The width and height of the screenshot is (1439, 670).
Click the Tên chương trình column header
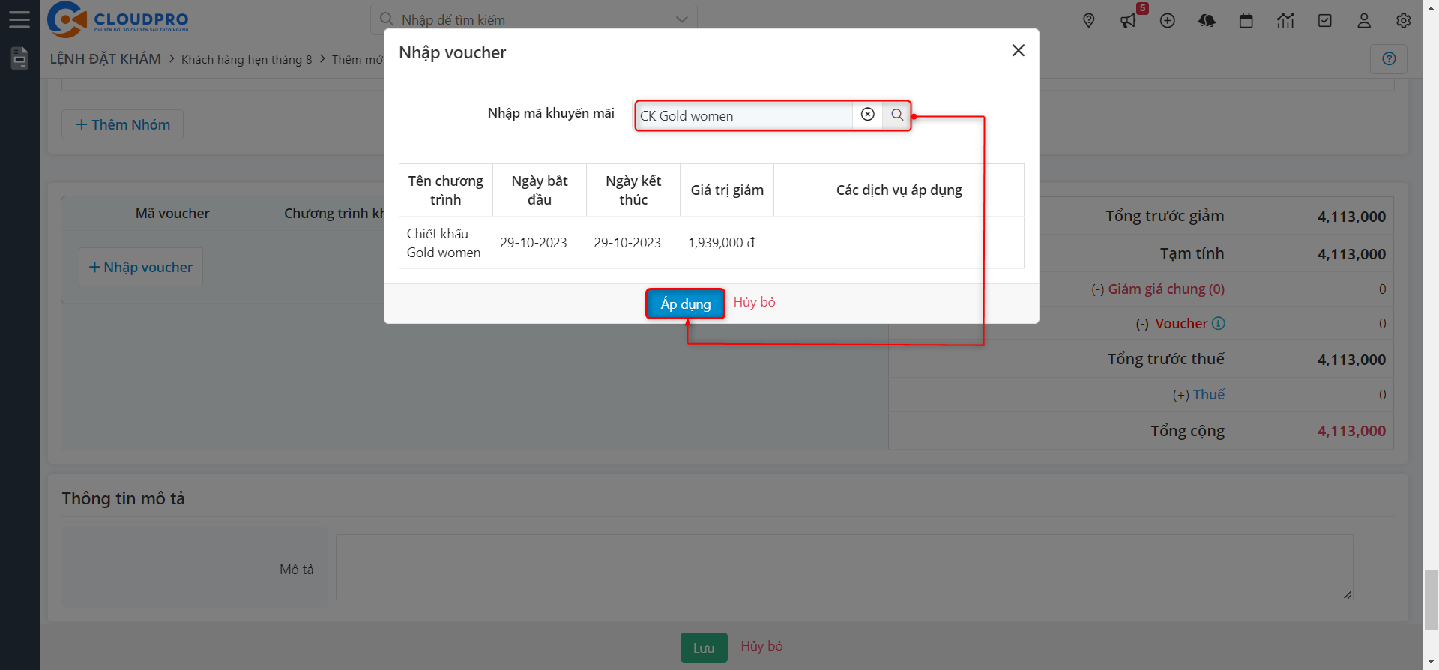click(446, 190)
